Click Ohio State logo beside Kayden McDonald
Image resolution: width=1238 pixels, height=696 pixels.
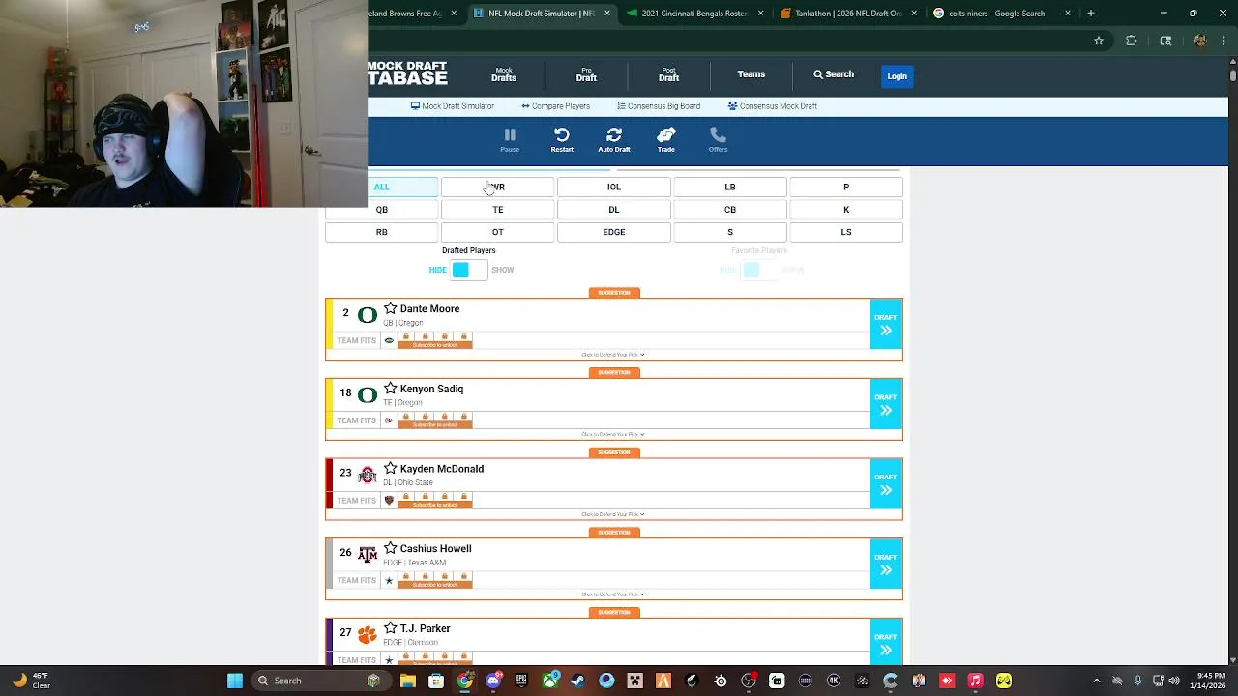(368, 475)
